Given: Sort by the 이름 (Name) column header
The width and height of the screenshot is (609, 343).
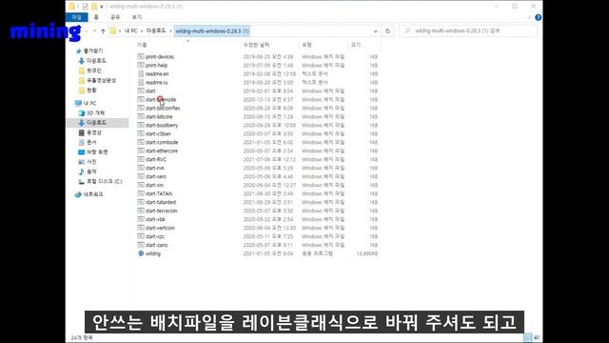Looking at the screenshot, I should tap(142, 45).
